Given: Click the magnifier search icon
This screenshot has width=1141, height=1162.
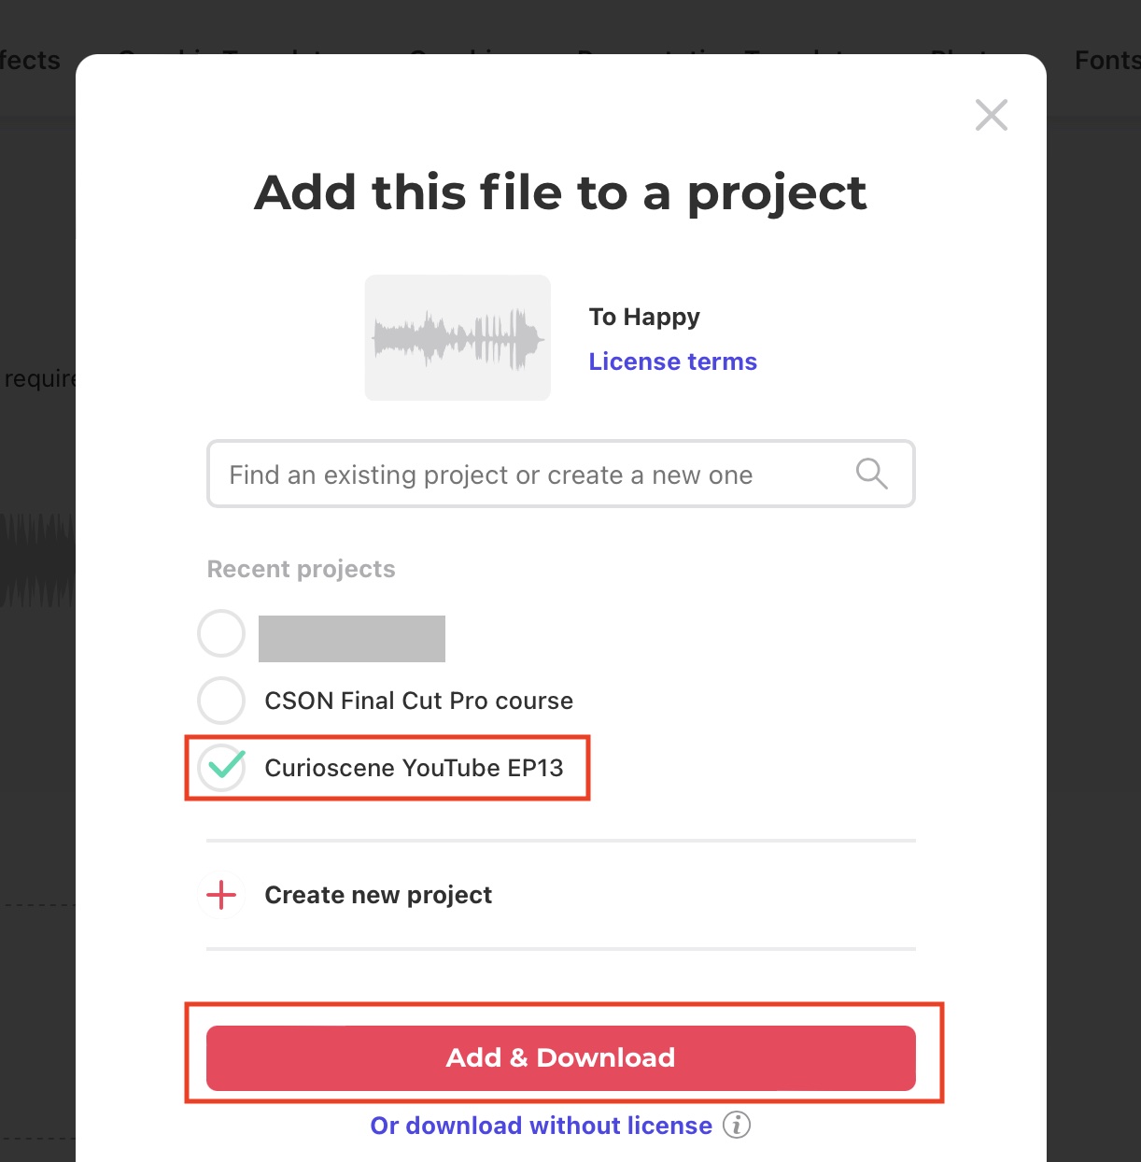Looking at the screenshot, I should [871, 474].
